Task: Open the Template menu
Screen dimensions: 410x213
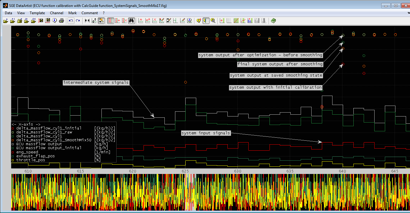Action: click(37, 13)
